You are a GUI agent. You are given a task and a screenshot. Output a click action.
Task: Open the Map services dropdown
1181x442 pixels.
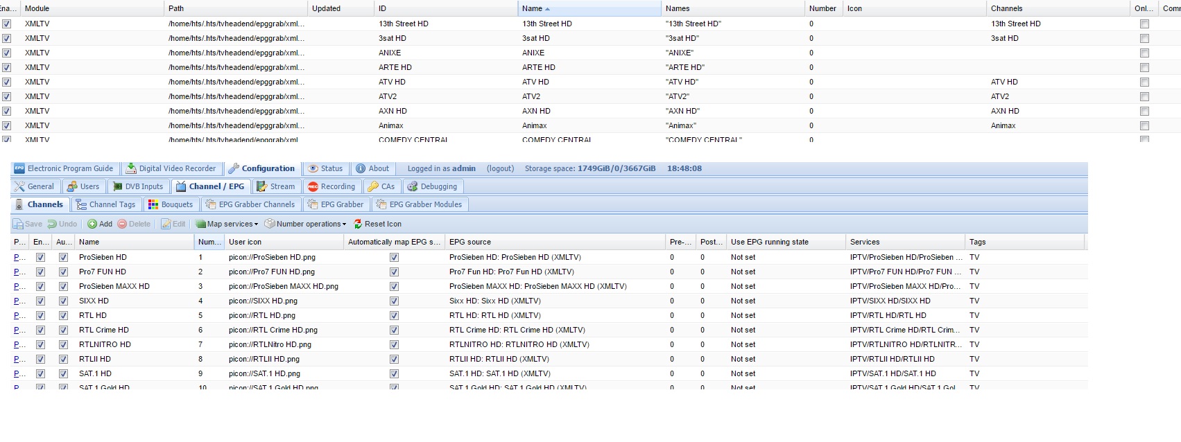[x=227, y=224]
